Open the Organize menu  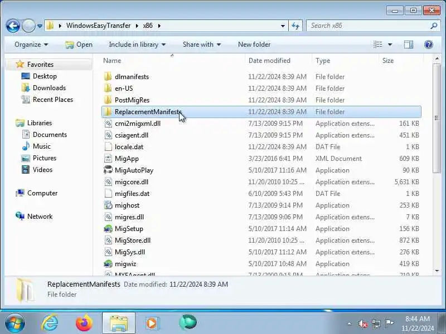[x=31, y=45]
